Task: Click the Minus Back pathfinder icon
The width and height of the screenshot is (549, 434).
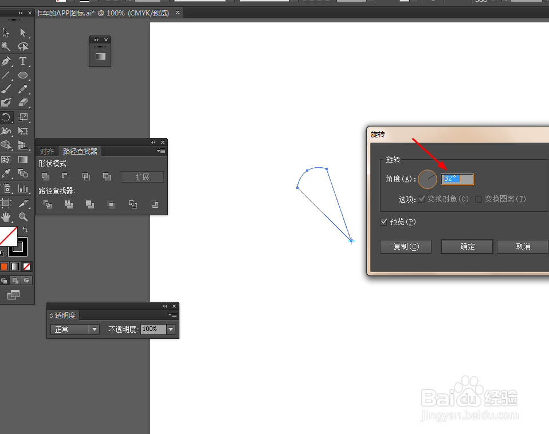Action: 154,204
